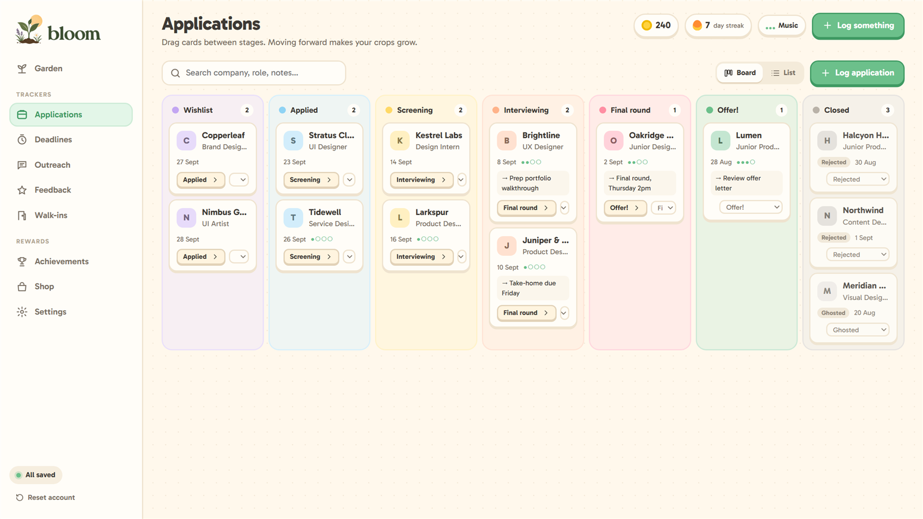Screen dimensions: 923x519
Task: Toggle the Music player
Action: (782, 25)
